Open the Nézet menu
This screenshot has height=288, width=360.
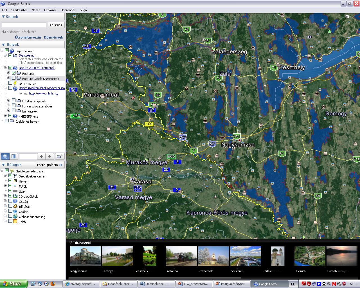tap(36, 10)
